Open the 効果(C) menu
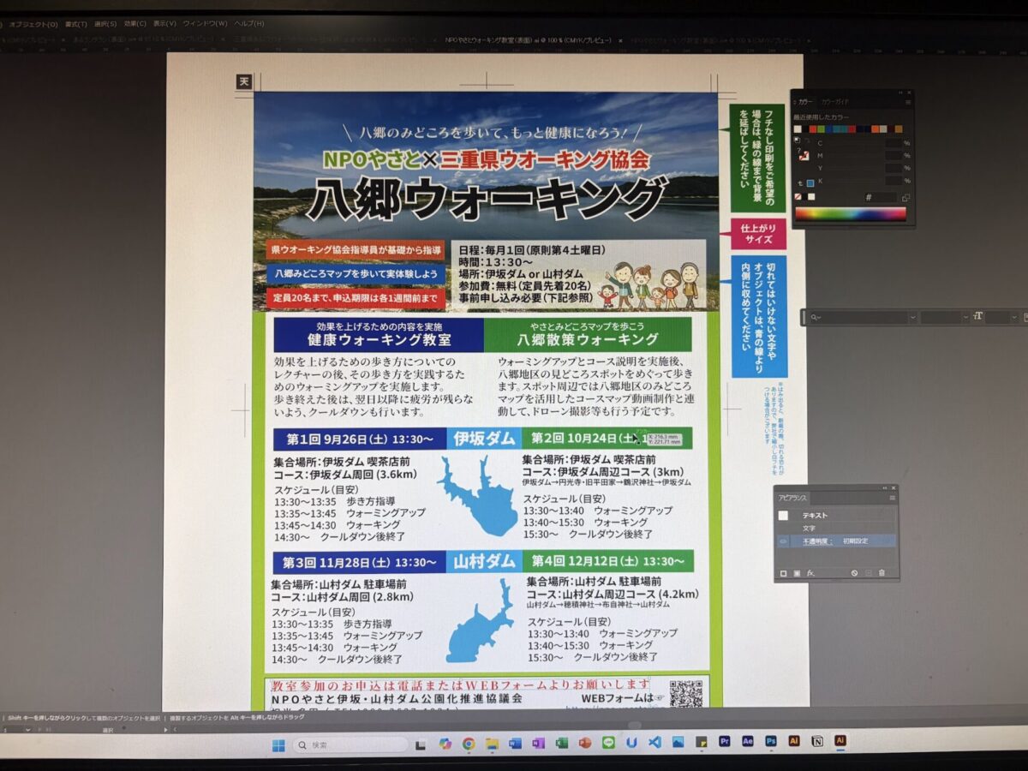Screen dimensions: 1028x771 [135, 24]
